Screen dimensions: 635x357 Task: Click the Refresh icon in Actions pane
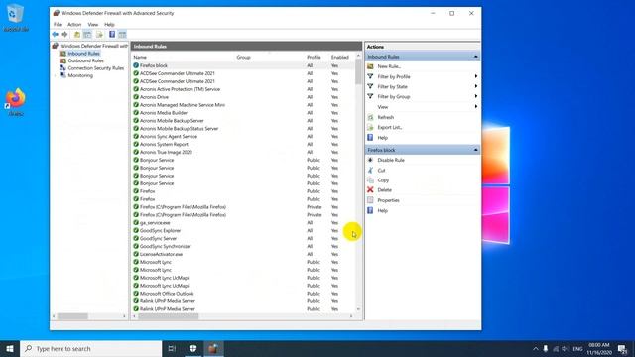(x=370, y=117)
